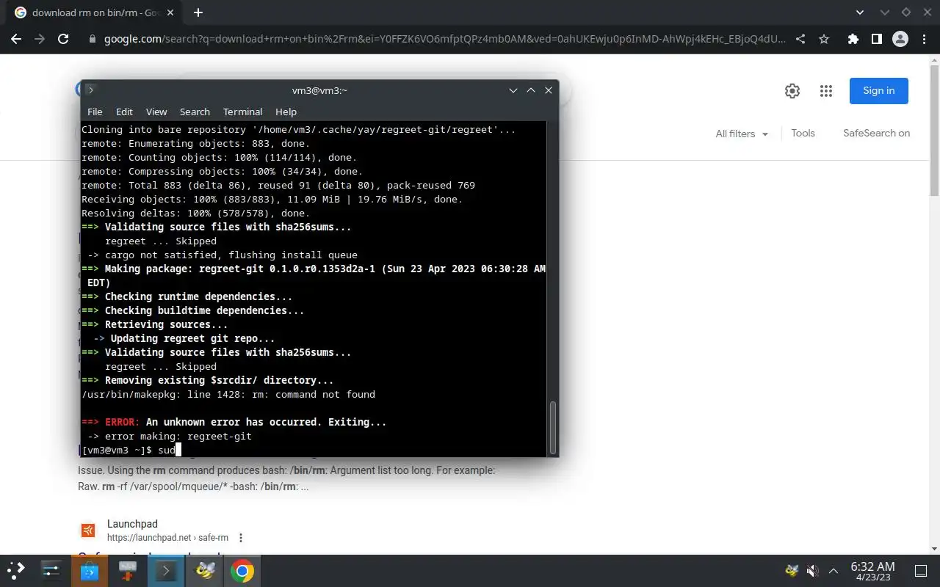
Task: Click the Google Chrome taskbar icon
Action: 242,570
